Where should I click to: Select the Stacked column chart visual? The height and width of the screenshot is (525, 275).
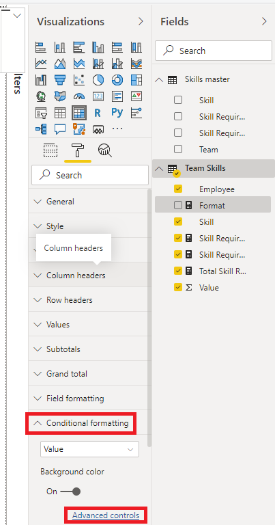click(x=60, y=47)
